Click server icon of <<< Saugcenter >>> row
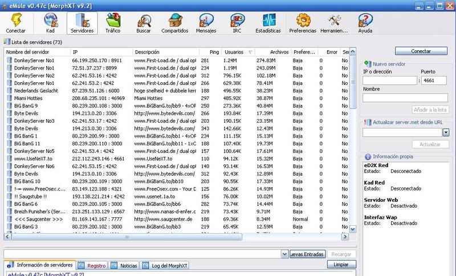This screenshot has height=276, width=456. coord(9,220)
